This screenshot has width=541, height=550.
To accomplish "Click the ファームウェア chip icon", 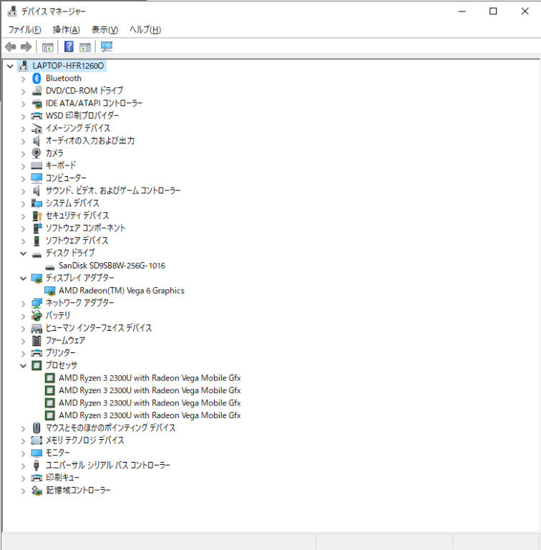I will pyautogui.click(x=36, y=341).
